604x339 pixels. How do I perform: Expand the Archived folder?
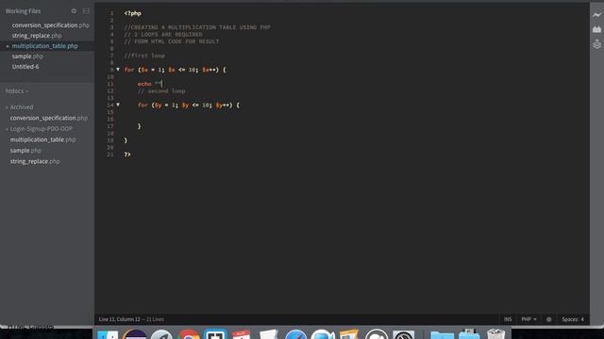click(19, 107)
